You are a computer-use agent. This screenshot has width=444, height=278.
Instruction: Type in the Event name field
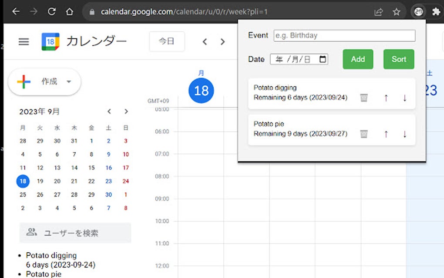[x=344, y=35]
